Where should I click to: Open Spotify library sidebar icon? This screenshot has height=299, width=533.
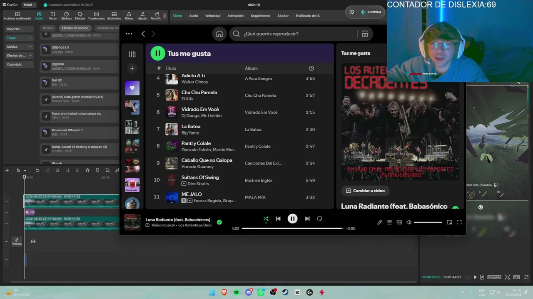click(x=132, y=54)
